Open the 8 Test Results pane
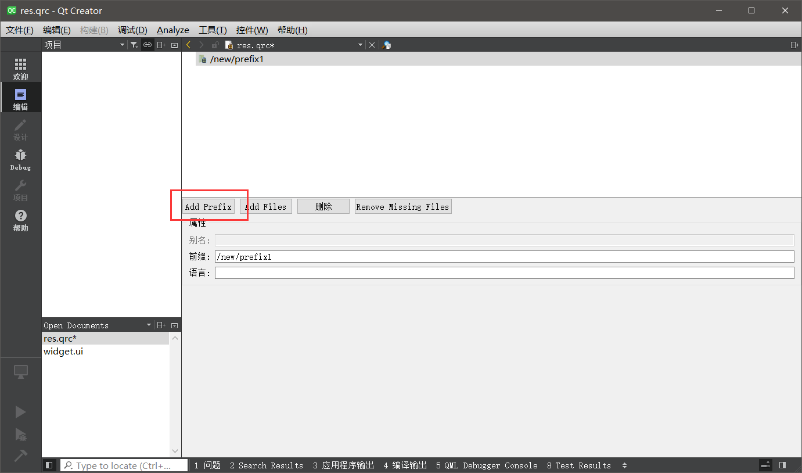The image size is (802, 473). click(x=579, y=465)
